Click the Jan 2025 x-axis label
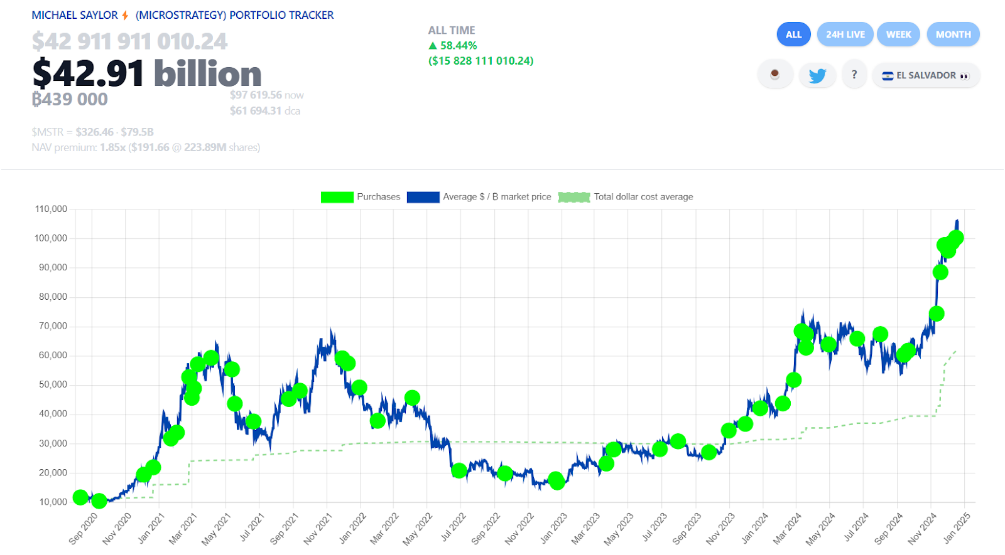Image resolution: width=1005 pixels, height=555 pixels. coord(956,528)
